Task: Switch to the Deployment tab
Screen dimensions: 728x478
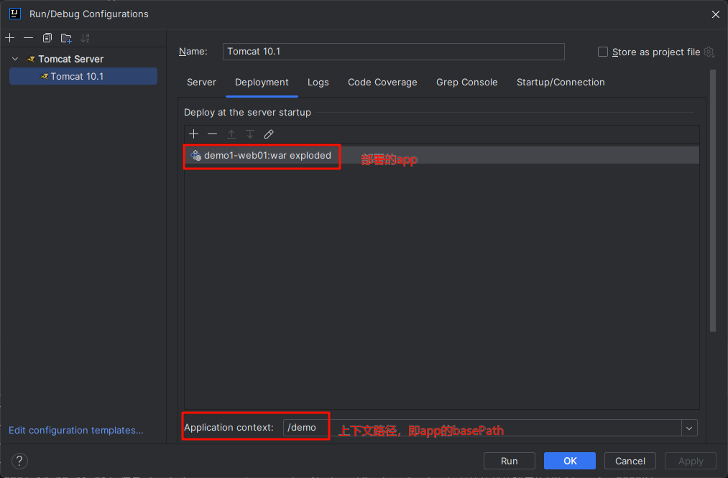Action: (x=262, y=82)
